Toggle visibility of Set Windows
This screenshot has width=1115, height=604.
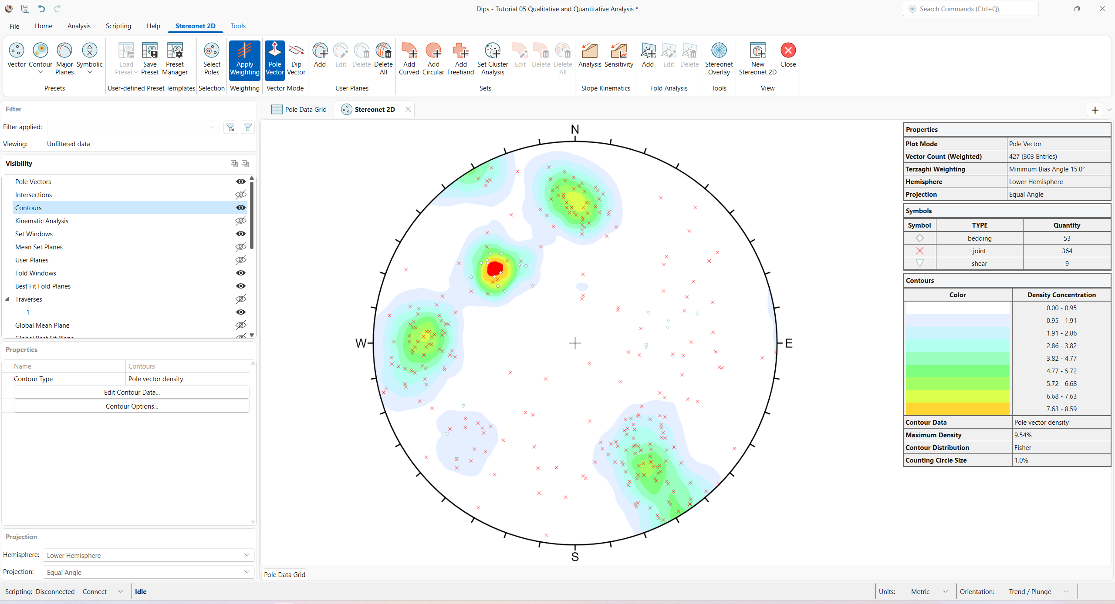241,234
